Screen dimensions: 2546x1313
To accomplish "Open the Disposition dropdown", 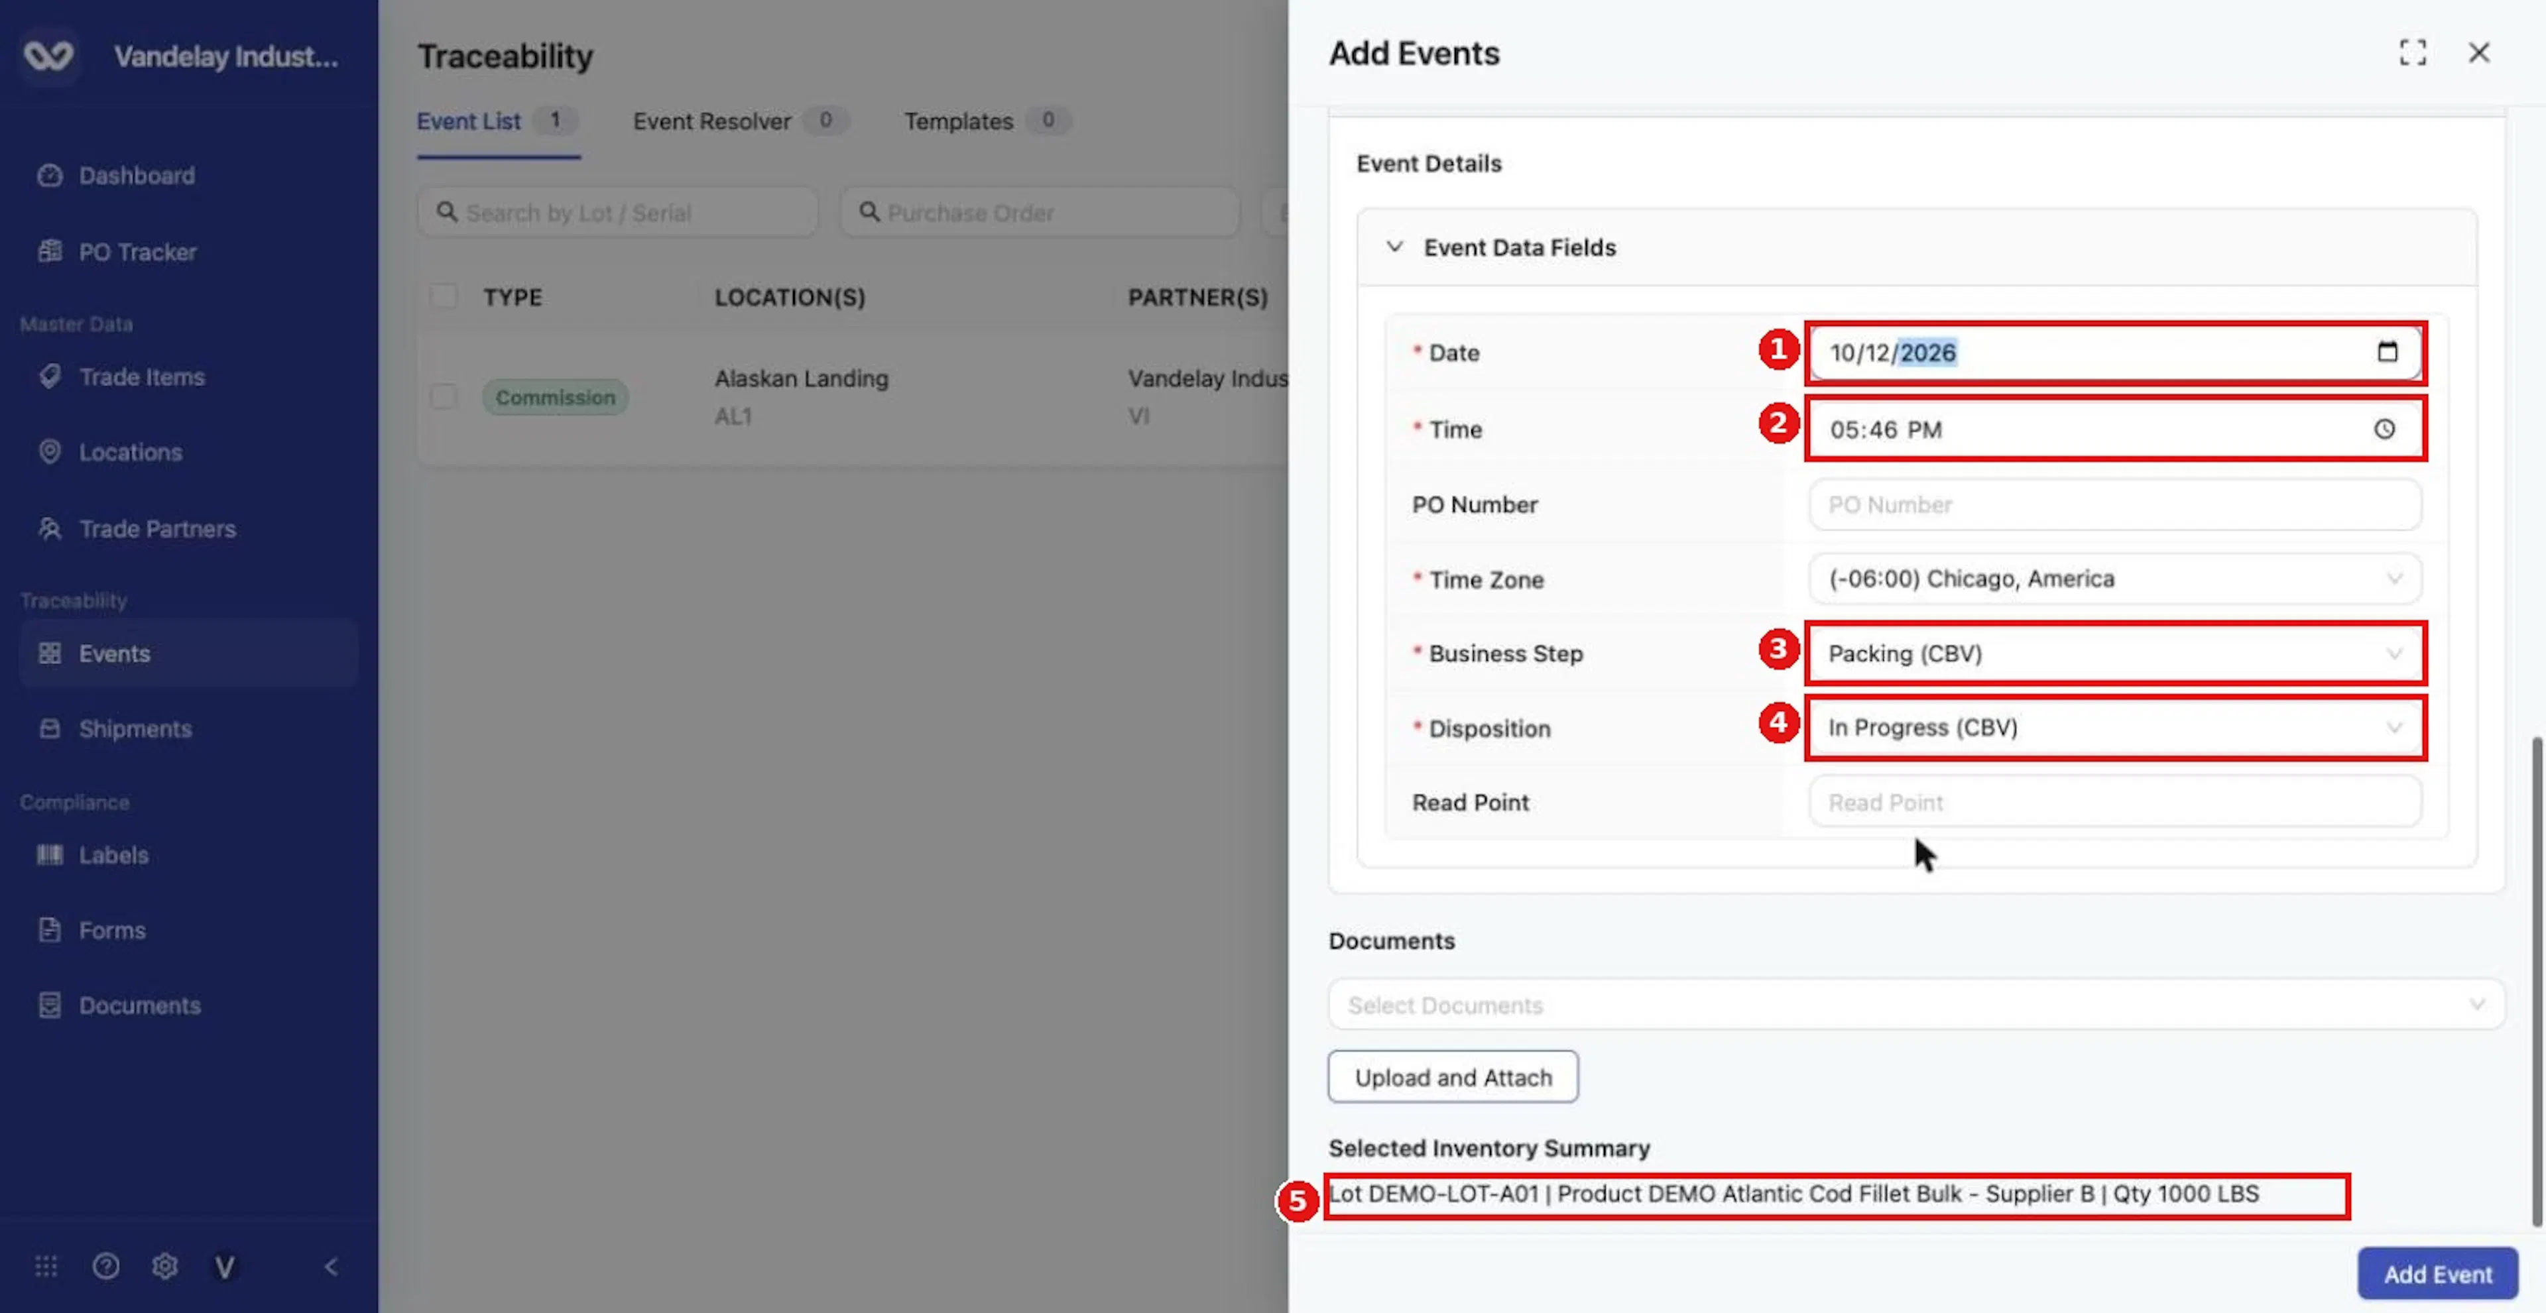I will pos(2115,728).
